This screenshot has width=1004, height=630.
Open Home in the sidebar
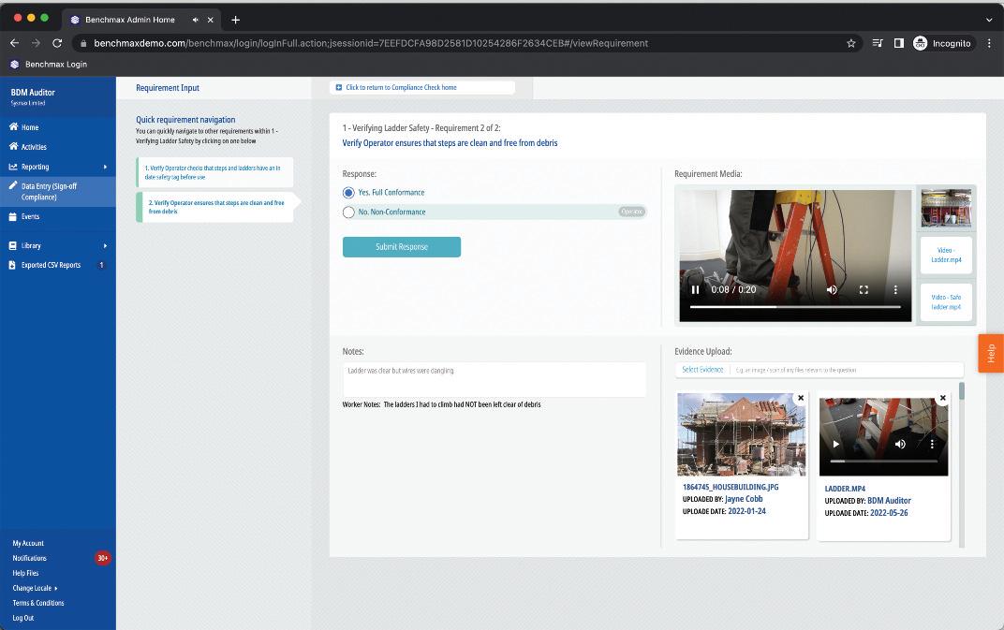click(x=29, y=127)
